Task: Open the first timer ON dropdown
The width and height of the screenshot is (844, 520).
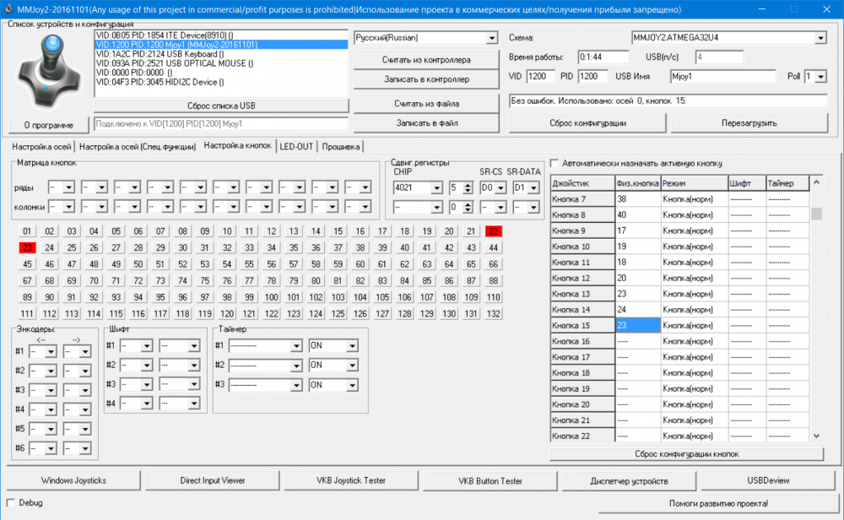Action: point(350,345)
